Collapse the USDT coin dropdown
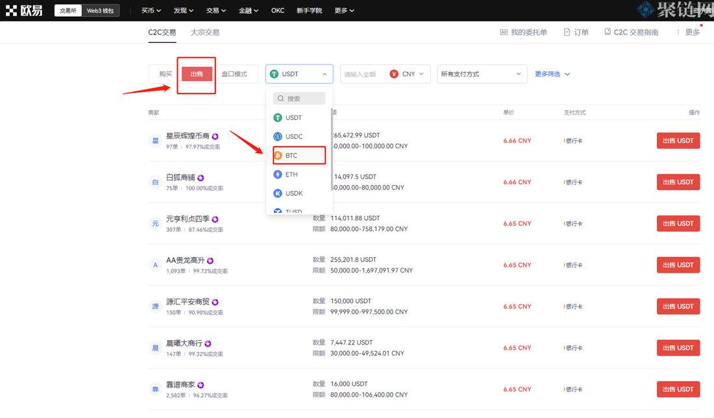This screenshot has width=714, height=418. pos(299,74)
